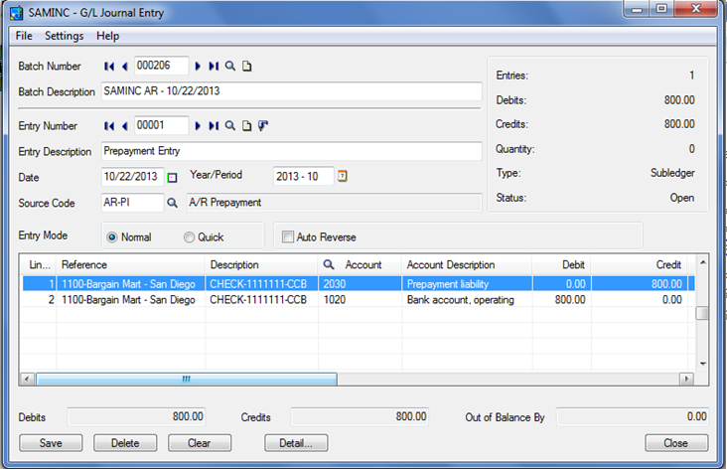This screenshot has width=727, height=470.
Task: Go to first entry number
Action: click(x=109, y=126)
